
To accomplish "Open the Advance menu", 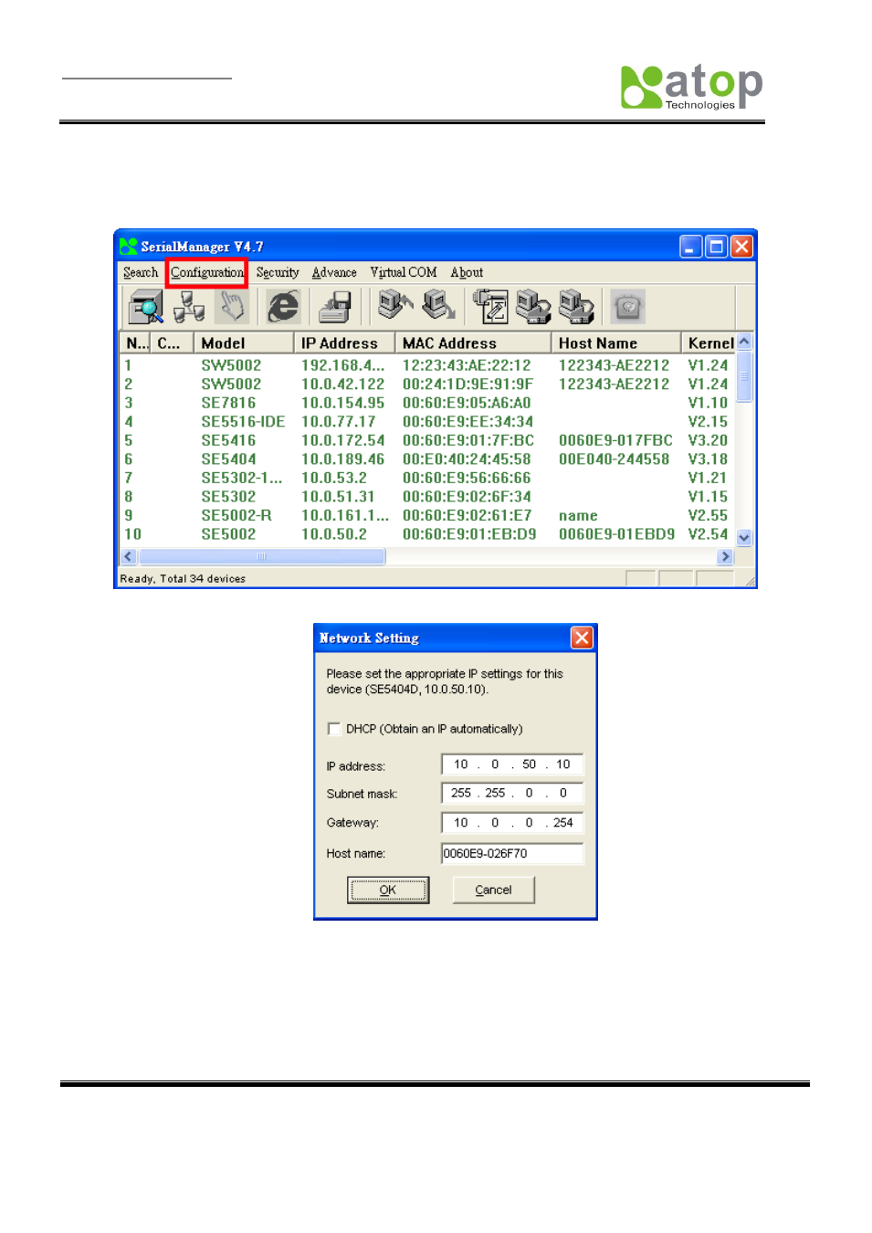I will coord(334,272).
